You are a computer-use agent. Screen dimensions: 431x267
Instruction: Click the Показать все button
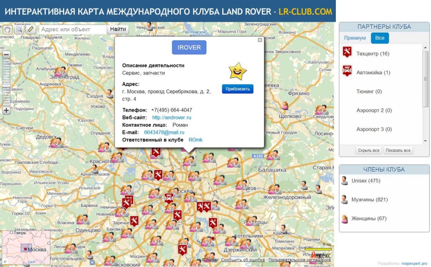tap(398, 150)
